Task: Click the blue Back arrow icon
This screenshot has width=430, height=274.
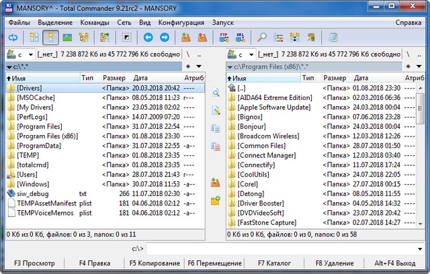Action: [147, 38]
